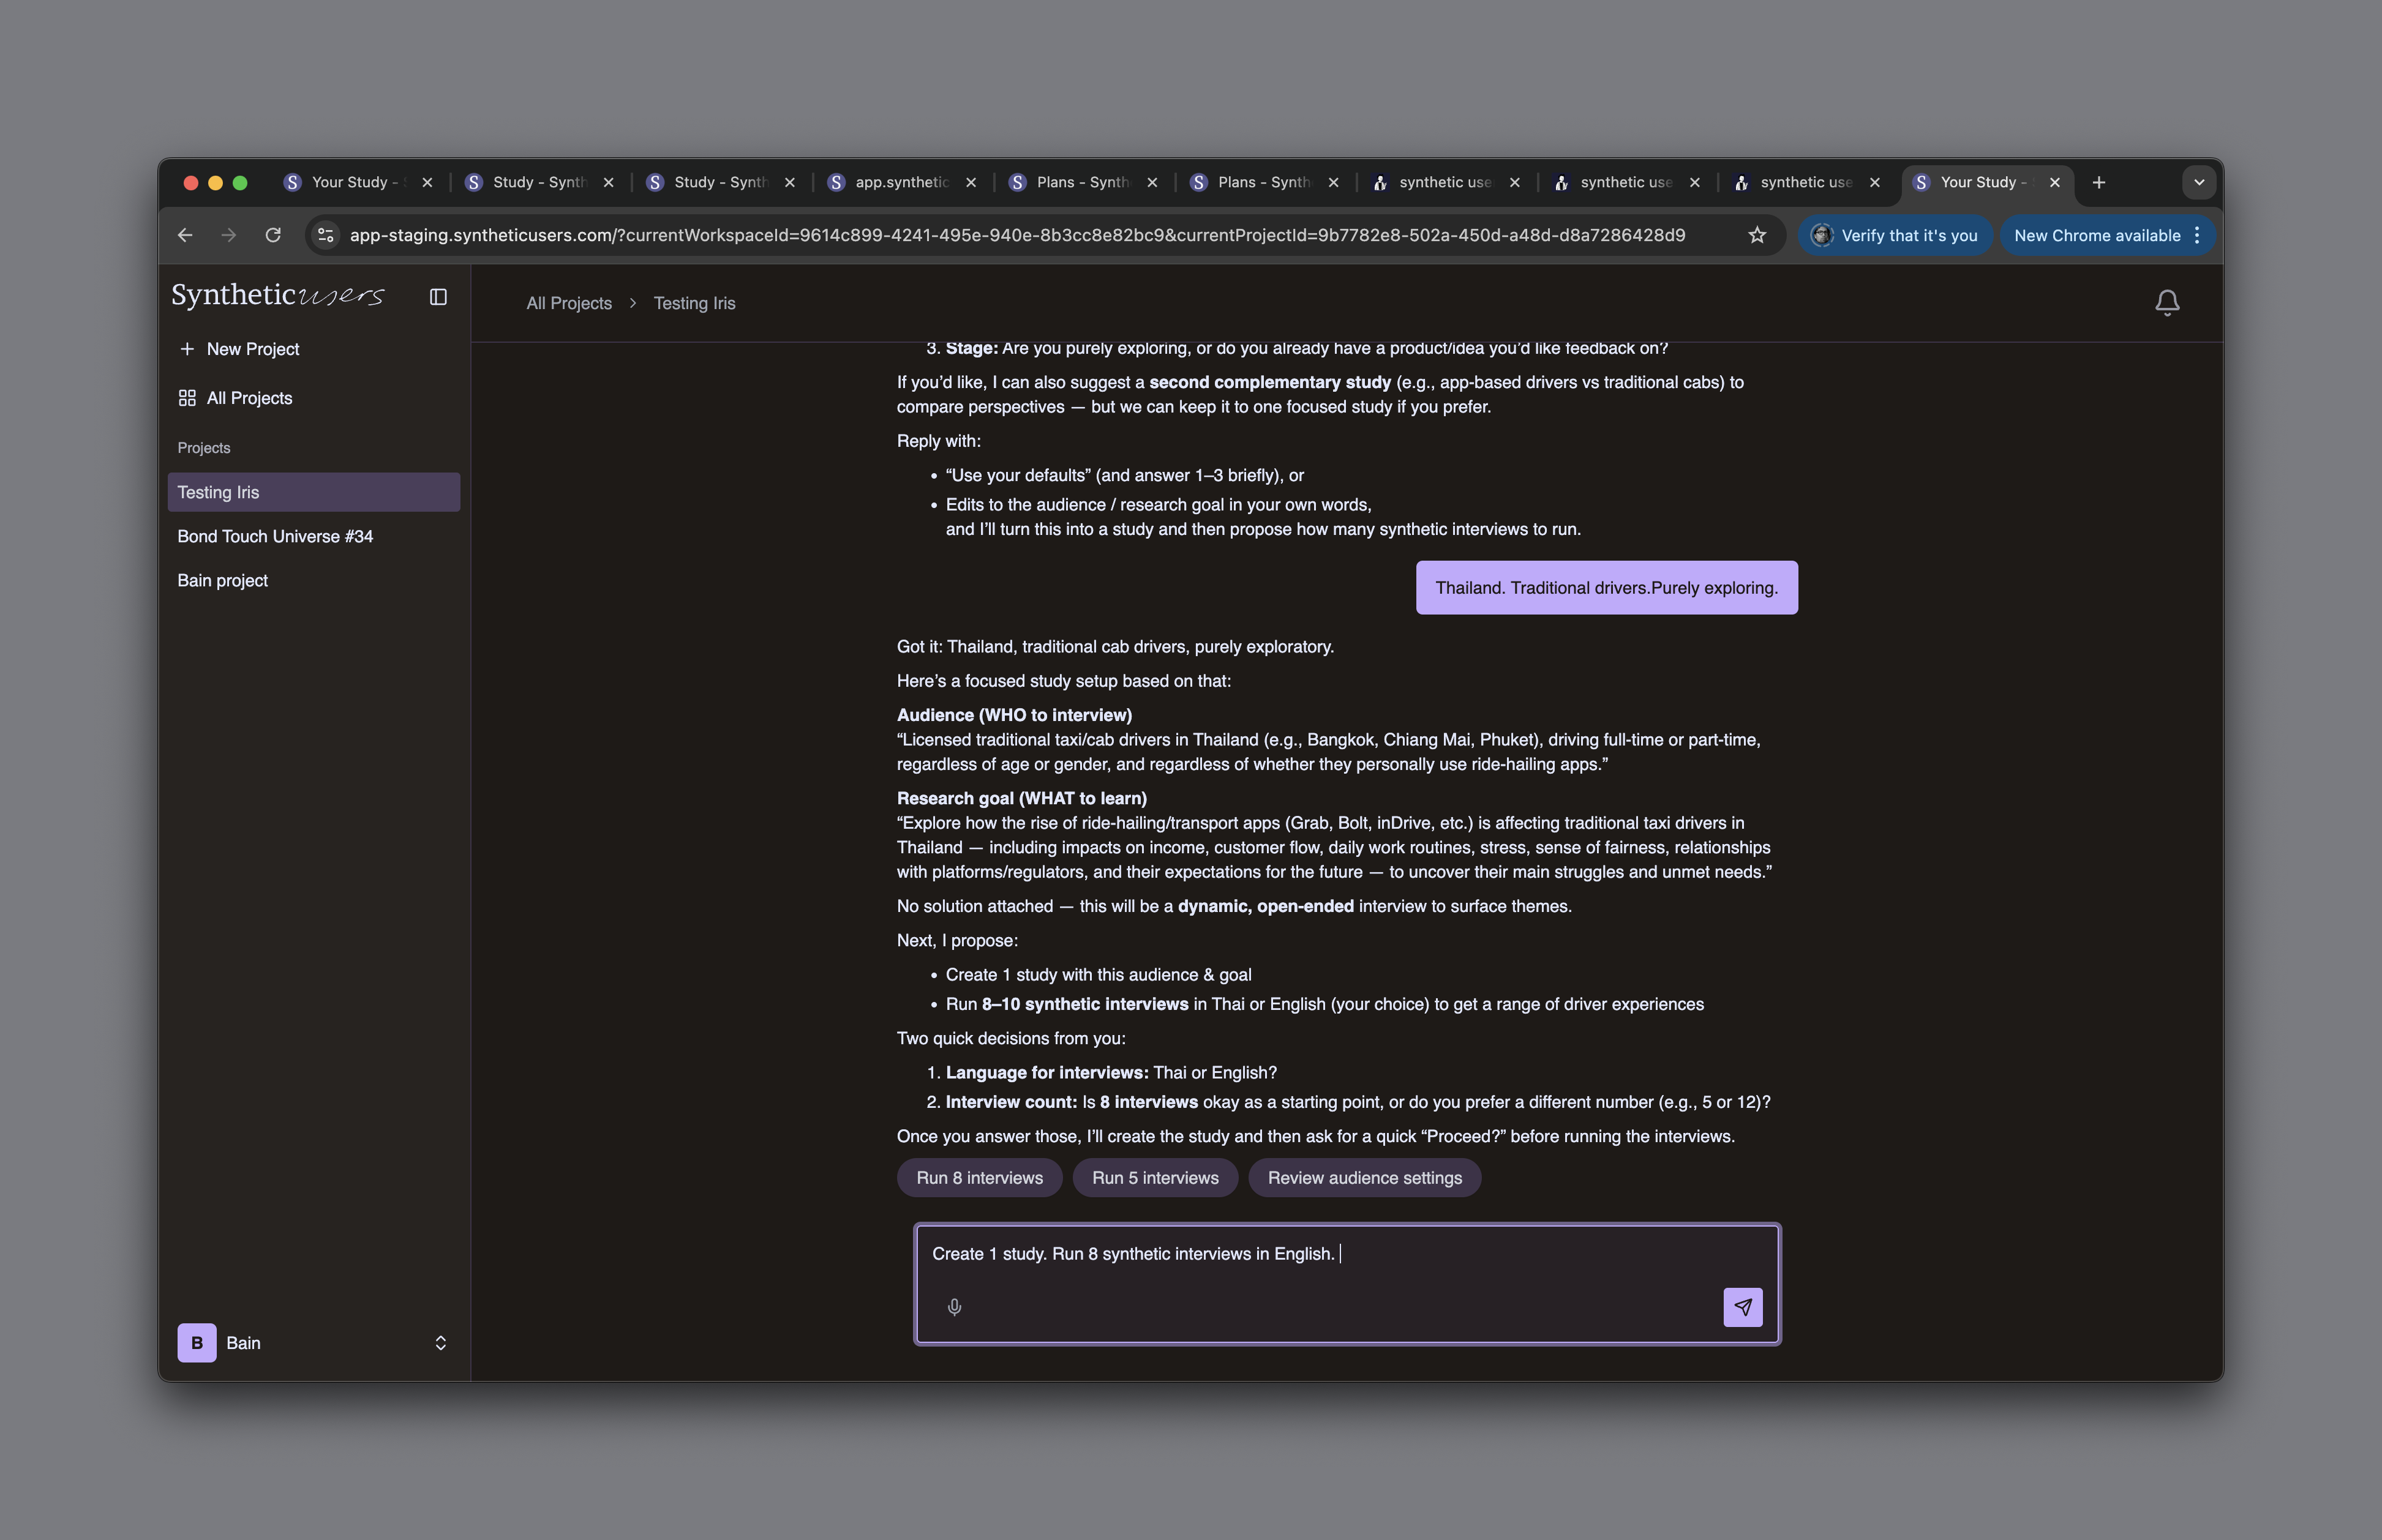Expand the Bain workspace switcher
2382x1540 pixels.
[440, 1342]
